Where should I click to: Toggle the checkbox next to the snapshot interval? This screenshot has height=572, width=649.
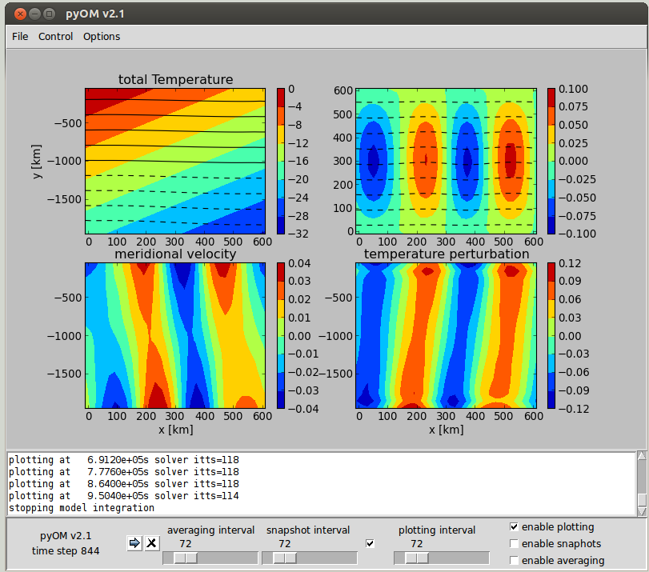pyautogui.click(x=370, y=544)
